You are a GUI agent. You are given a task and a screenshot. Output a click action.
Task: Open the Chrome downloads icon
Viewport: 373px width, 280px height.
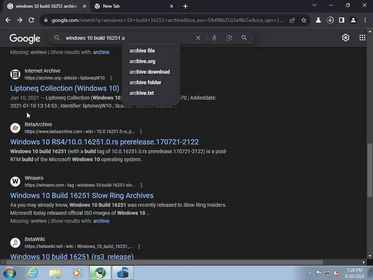coord(330,20)
